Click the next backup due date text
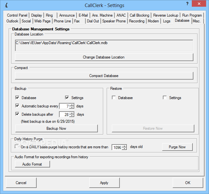Screen dimensions: 209x194 [48, 121]
